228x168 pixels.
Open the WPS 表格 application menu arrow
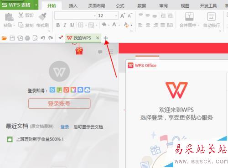pyautogui.click(x=36, y=5)
